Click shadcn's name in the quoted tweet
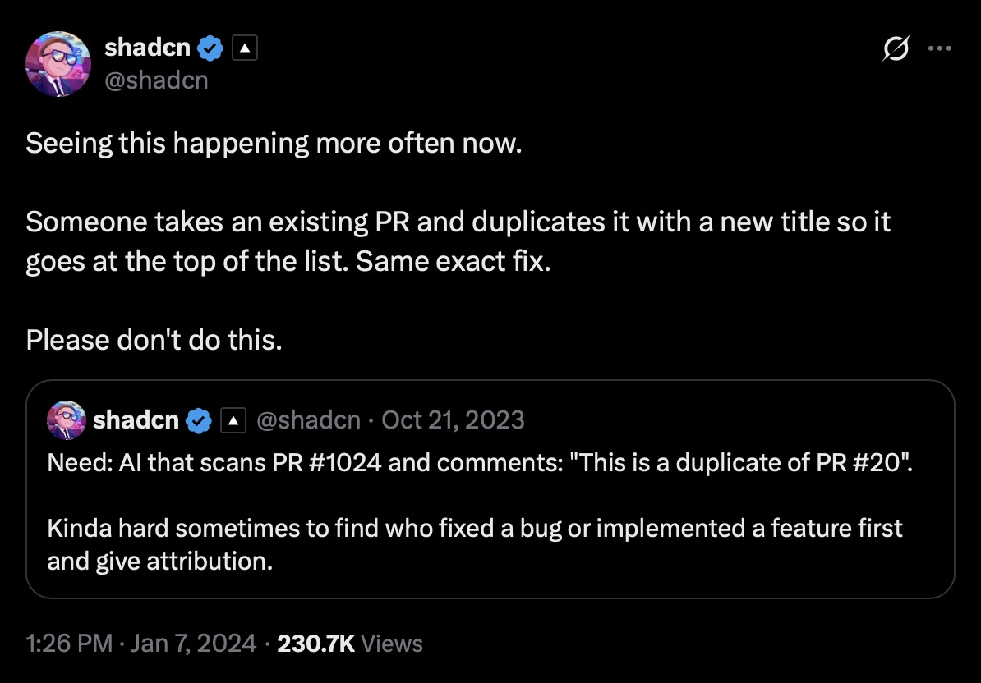The height and width of the screenshot is (683, 981). coord(137,419)
